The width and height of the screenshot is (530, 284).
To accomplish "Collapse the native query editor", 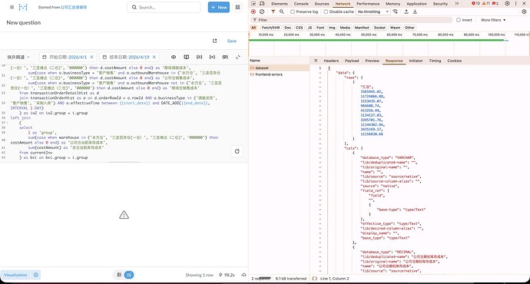I will (x=238, y=57).
